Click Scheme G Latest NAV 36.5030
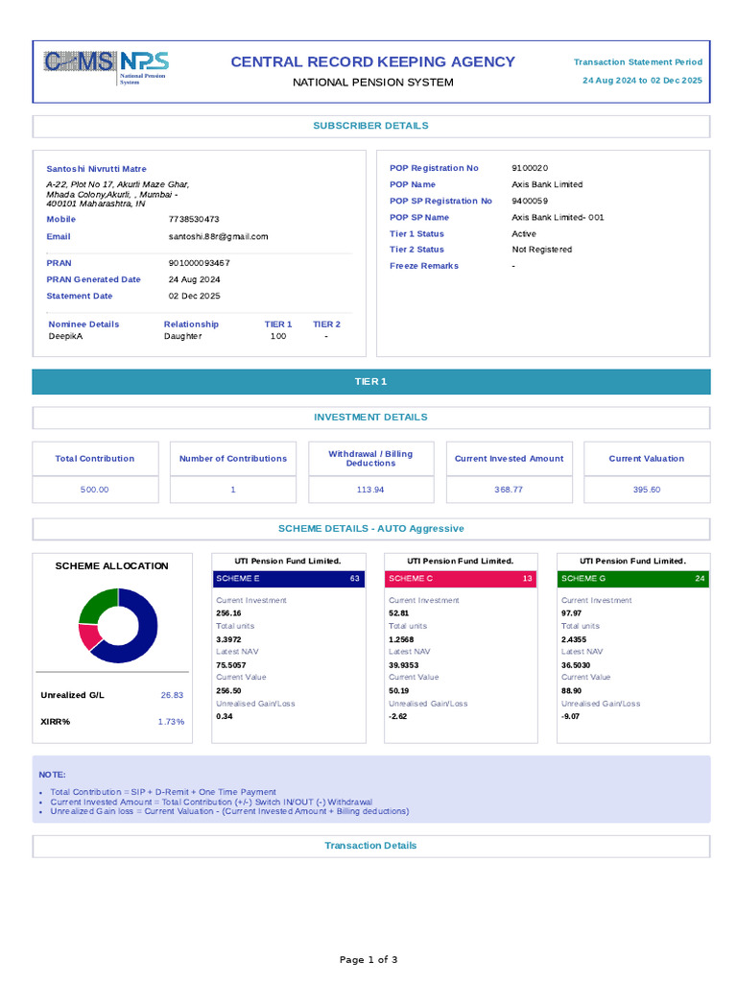Viewport: 737px width, 983px height. (x=576, y=665)
